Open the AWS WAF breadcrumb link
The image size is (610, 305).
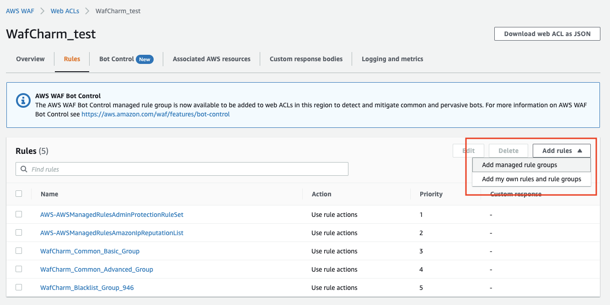(20, 11)
